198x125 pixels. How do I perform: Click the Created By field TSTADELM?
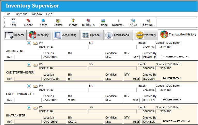pyautogui.click(x=152, y=57)
